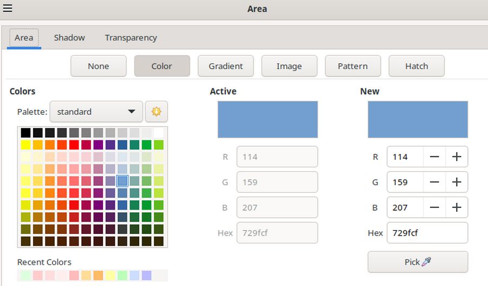
Task: Select the Gradient fill type
Action: (x=226, y=66)
